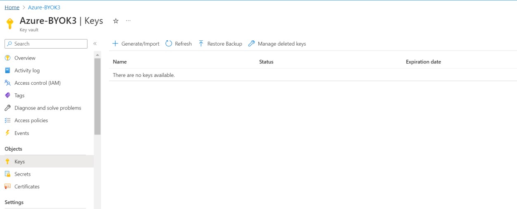Click the Activity log book icon

pyautogui.click(x=7, y=70)
